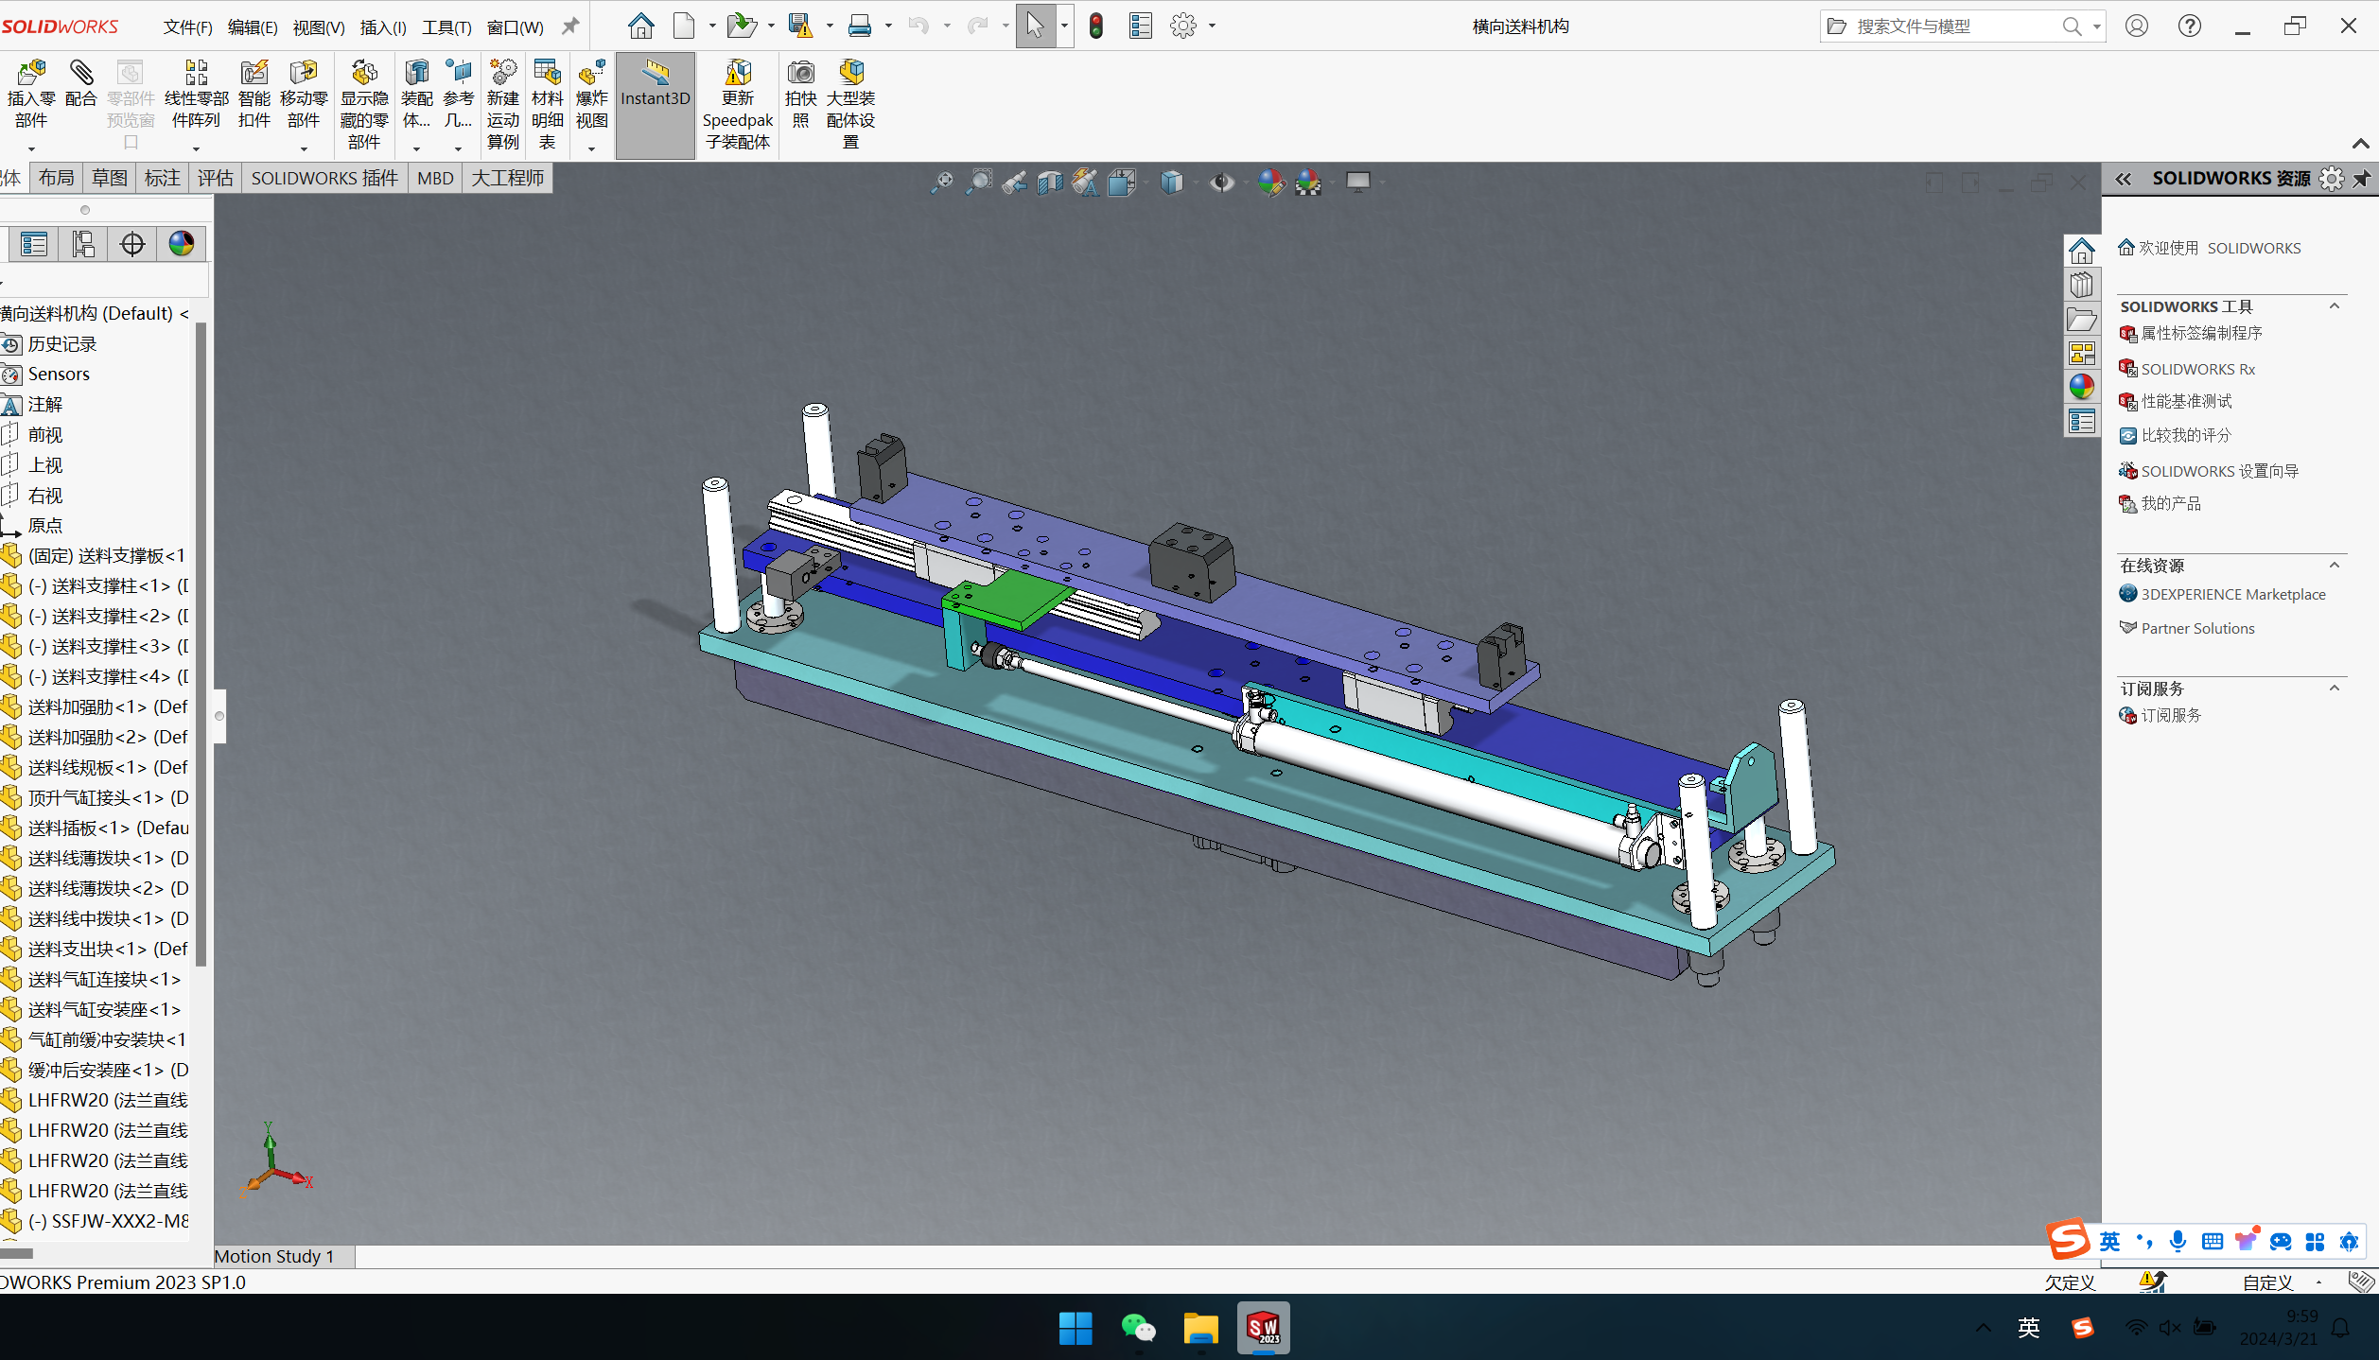
Task: Pin the SOLIDWORKS Resources task pane
Action: [x=2362, y=179]
